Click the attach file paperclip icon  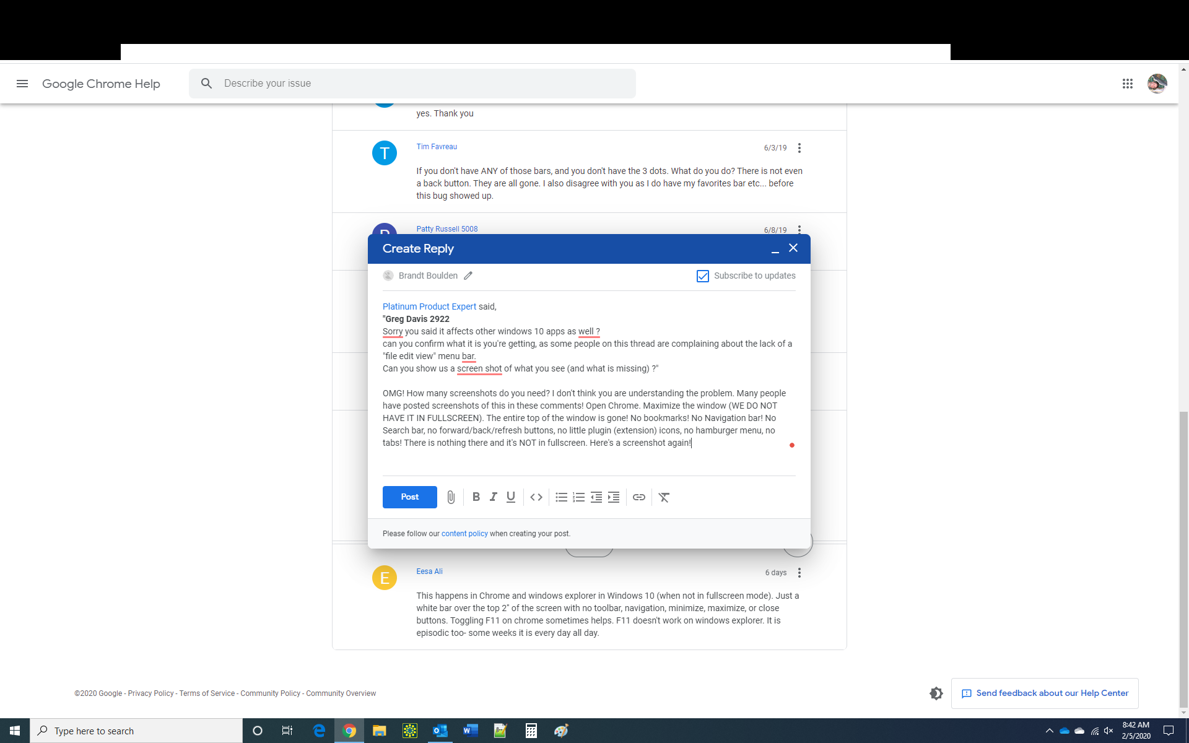[x=451, y=497]
